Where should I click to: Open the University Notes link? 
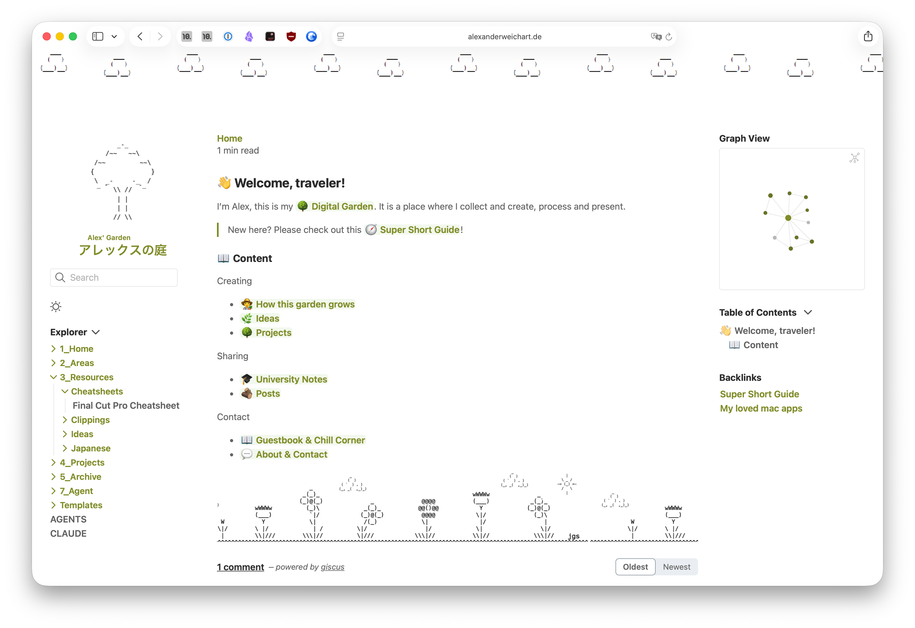291,379
